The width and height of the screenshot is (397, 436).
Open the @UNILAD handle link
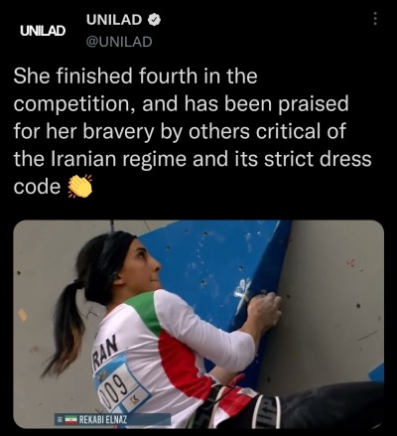coord(119,42)
